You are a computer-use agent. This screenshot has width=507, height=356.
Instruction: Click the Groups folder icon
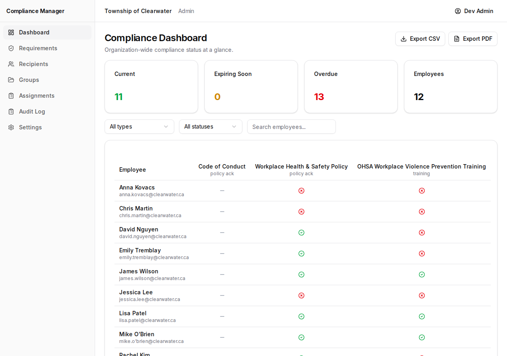(11, 80)
